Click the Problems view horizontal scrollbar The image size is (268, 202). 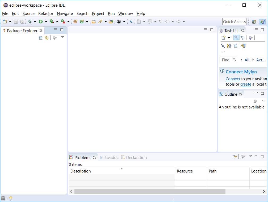click(150, 192)
